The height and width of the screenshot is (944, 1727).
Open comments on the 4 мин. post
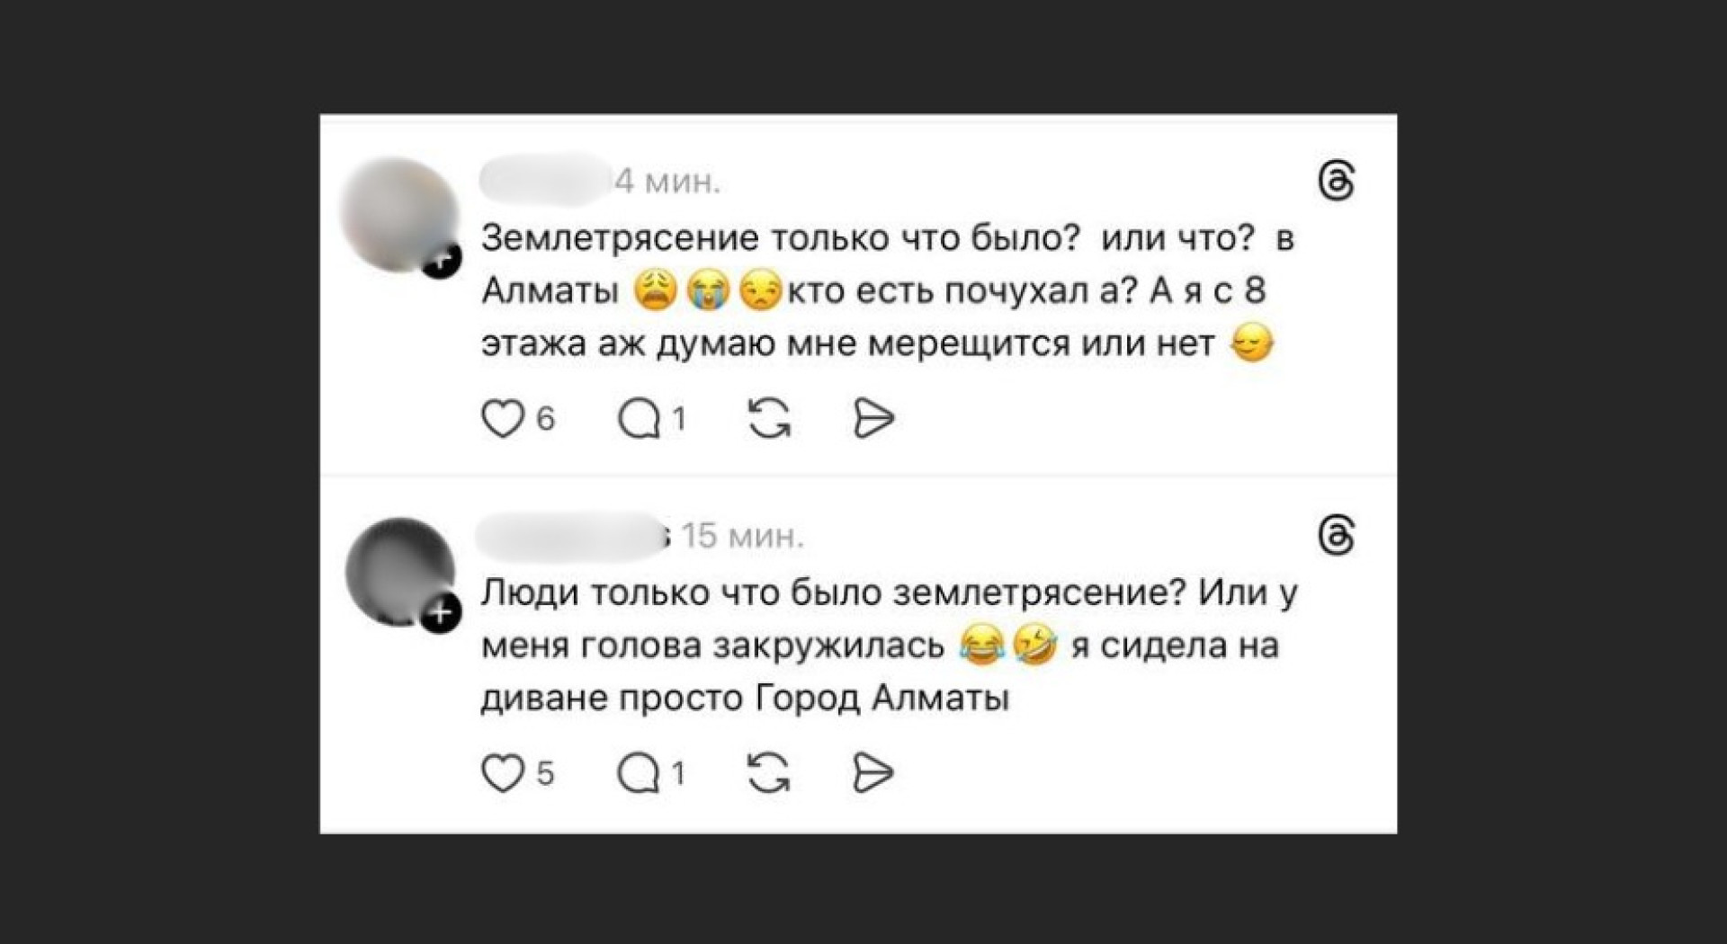[x=639, y=419]
